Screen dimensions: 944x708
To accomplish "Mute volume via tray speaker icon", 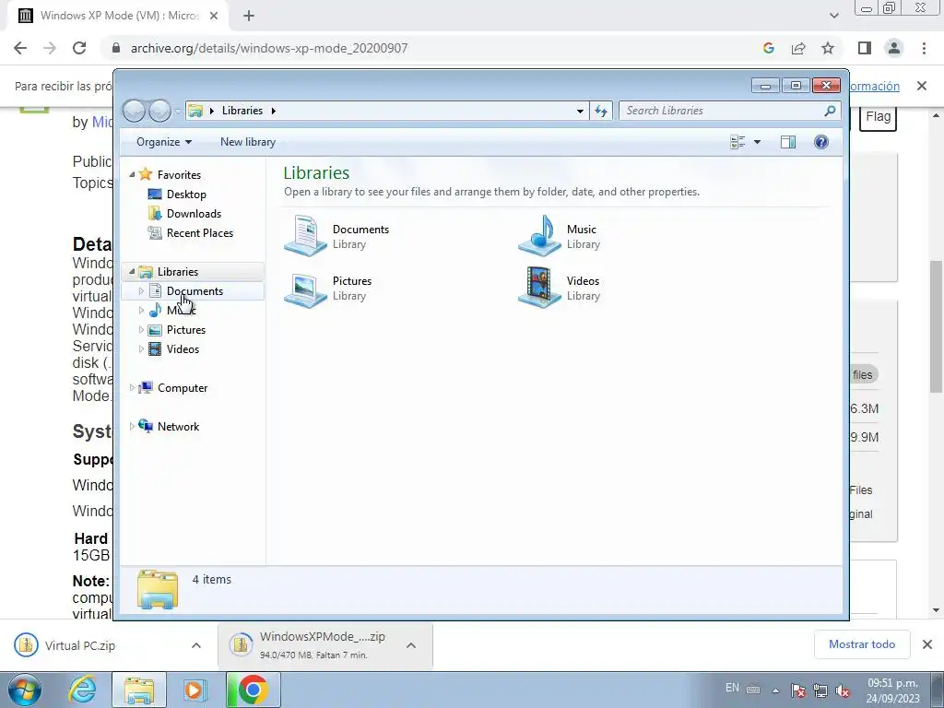I will point(843,691).
